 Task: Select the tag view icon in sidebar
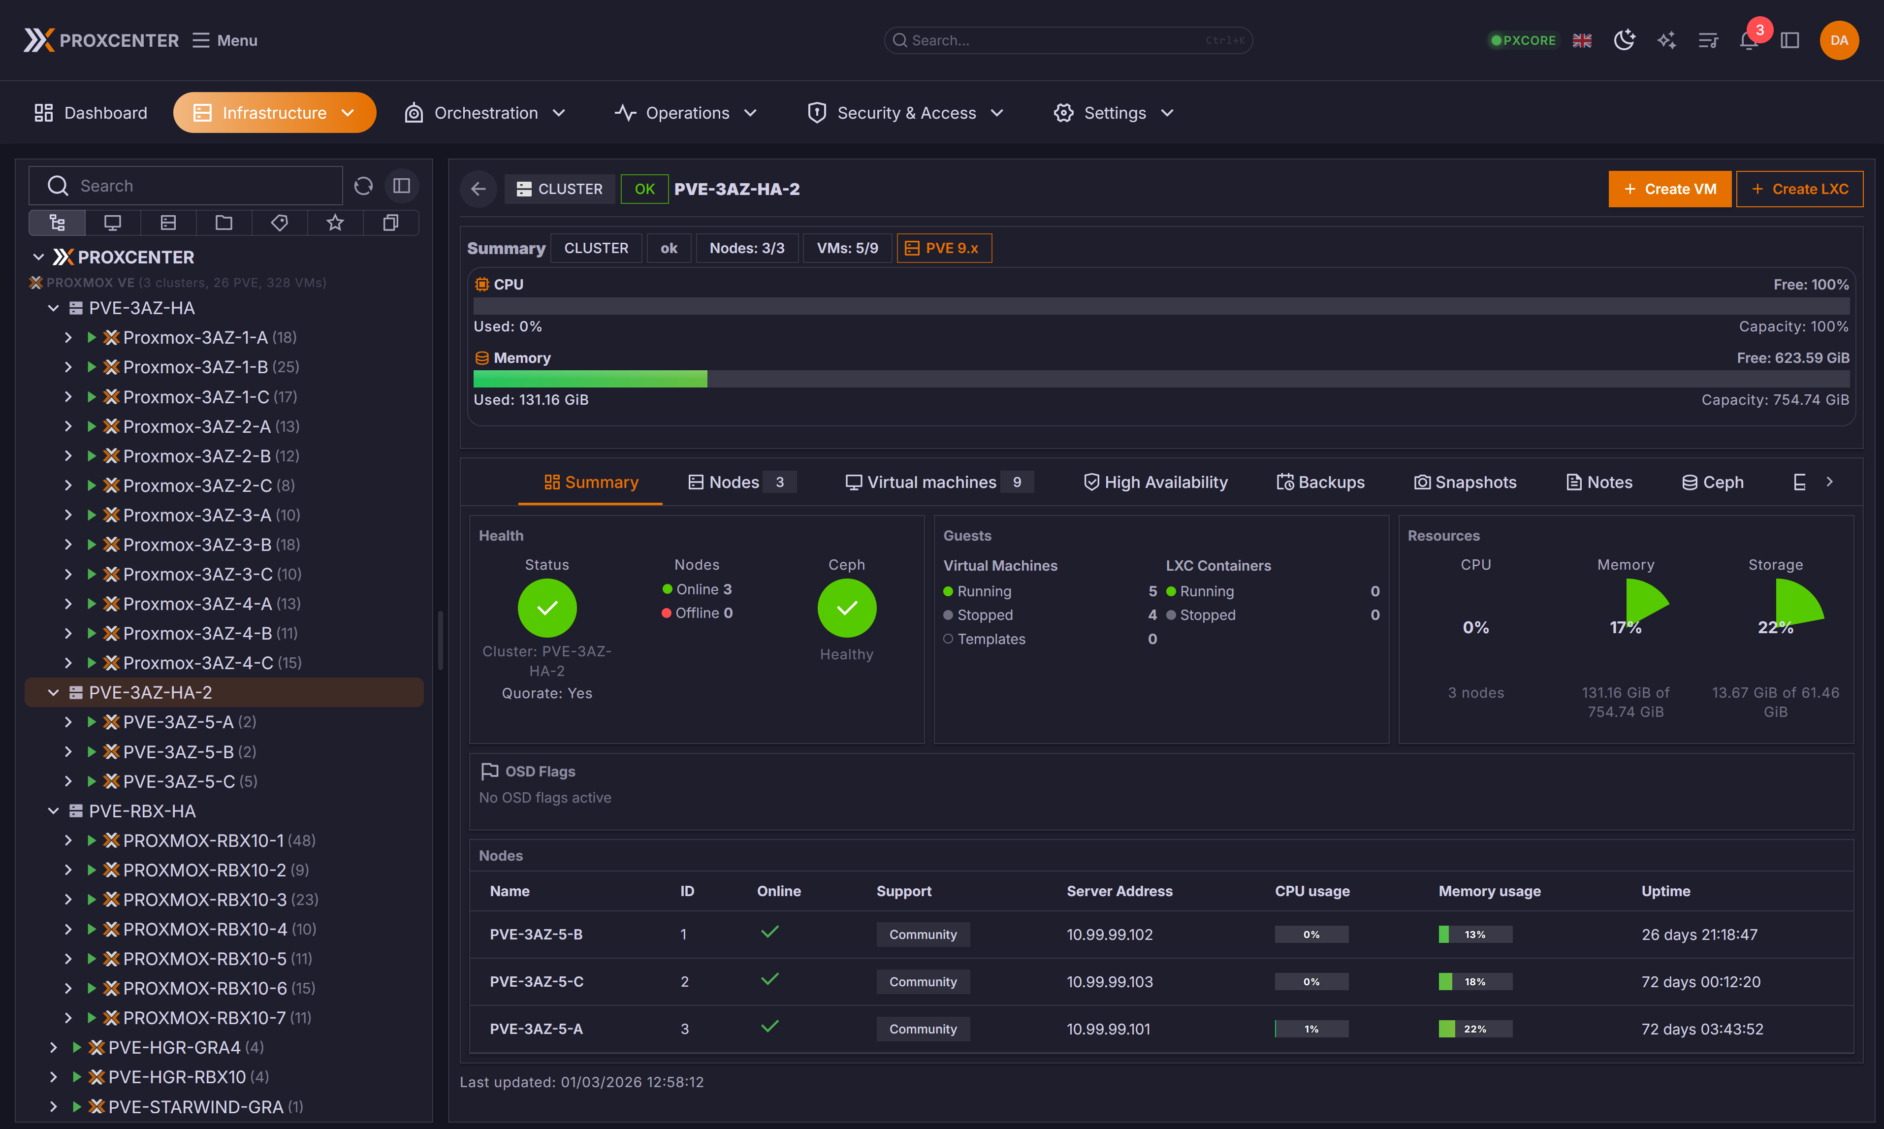coord(278,222)
